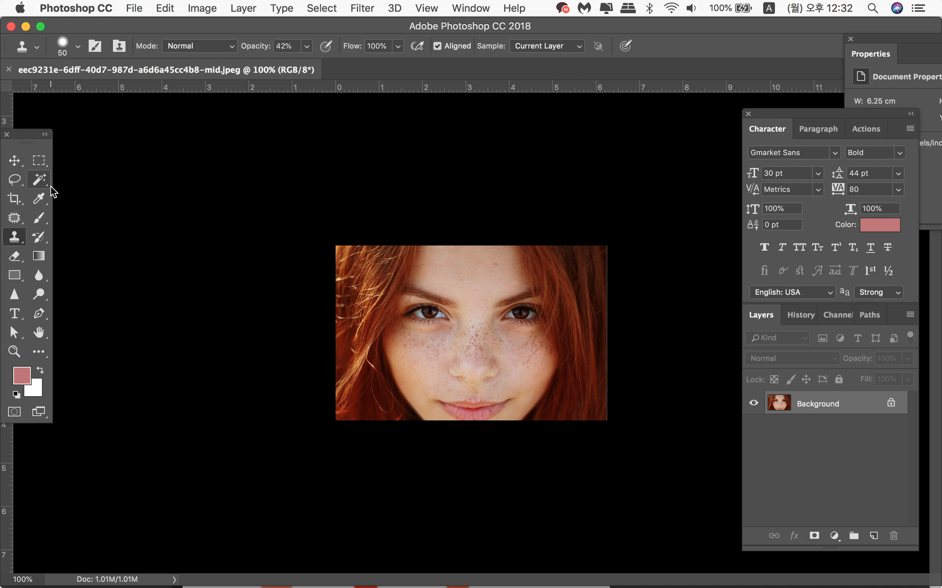The height and width of the screenshot is (588, 942).
Task: Switch to the History tab
Action: coord(800,315)
